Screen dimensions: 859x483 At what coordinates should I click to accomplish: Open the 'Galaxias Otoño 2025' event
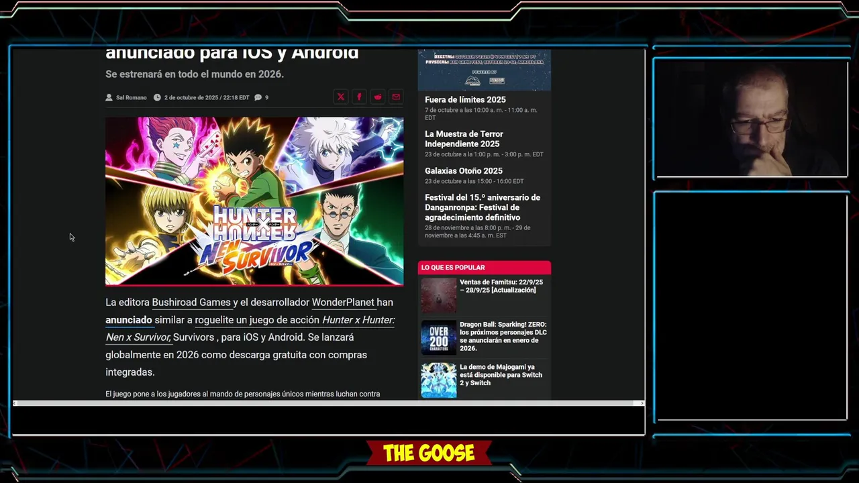tap(464, 171)
